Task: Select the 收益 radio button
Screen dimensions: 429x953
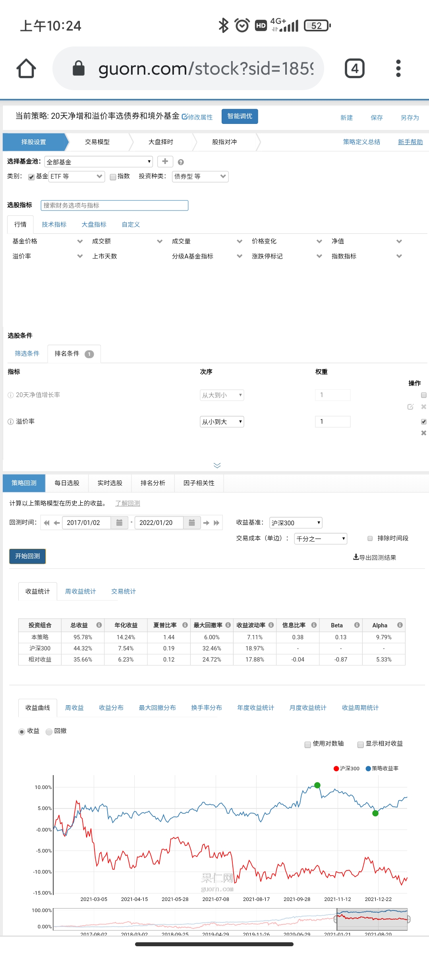Action: [22, 732]
